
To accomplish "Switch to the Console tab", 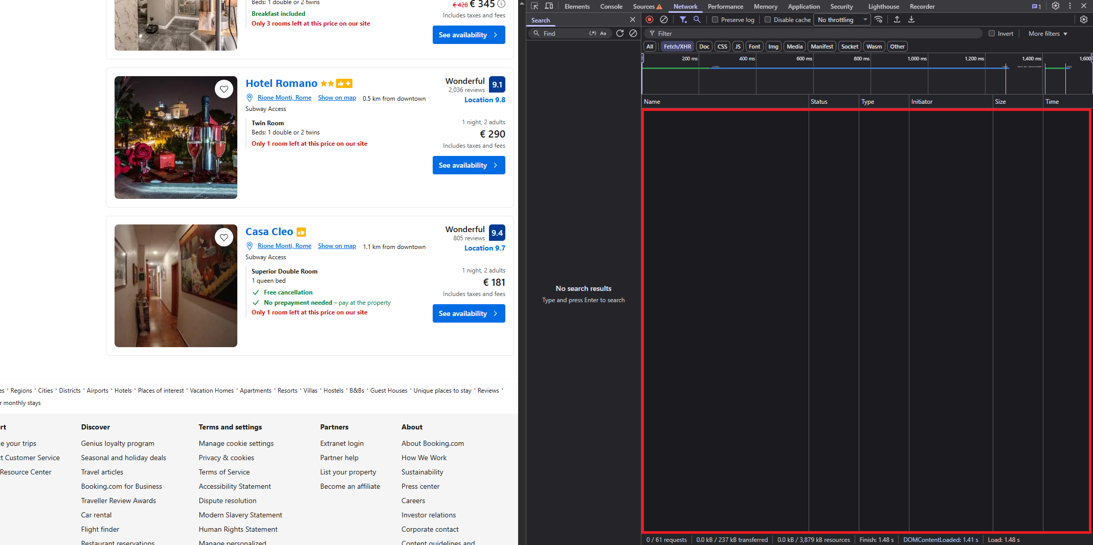I will 611,7.
